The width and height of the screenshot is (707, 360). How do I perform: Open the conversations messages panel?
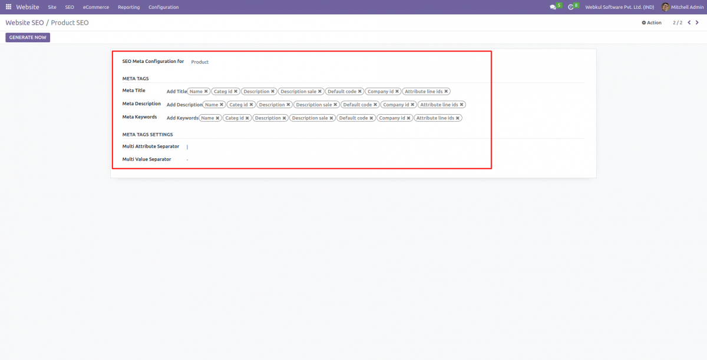pyautogui.click(x=553, y=6)
